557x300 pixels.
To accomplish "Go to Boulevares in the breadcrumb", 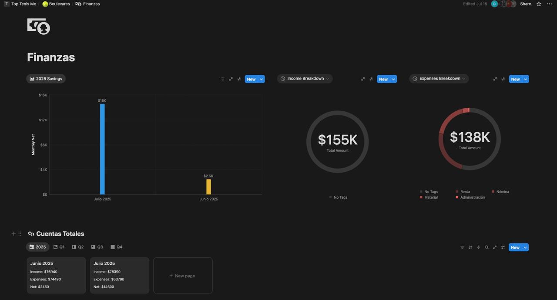I will 56,4.
